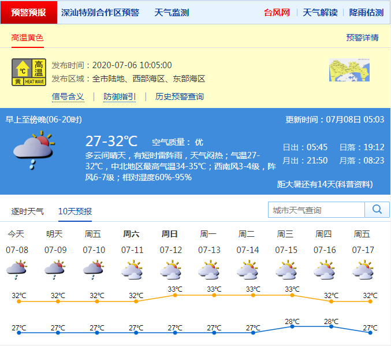Select the 07-17 forecast weather icon
The image size is (391, 346).
[x=363, y=270]
